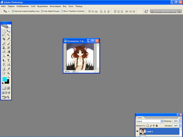Open the Изображение menu

click(22, 6)
